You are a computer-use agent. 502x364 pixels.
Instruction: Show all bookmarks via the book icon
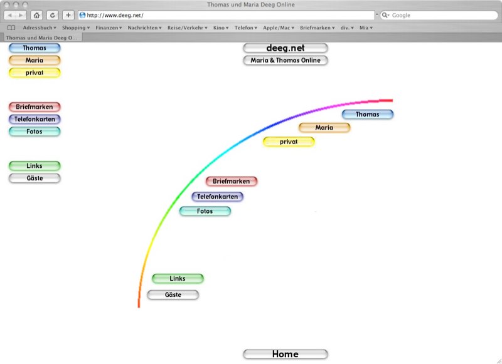[x=11, y=28]
